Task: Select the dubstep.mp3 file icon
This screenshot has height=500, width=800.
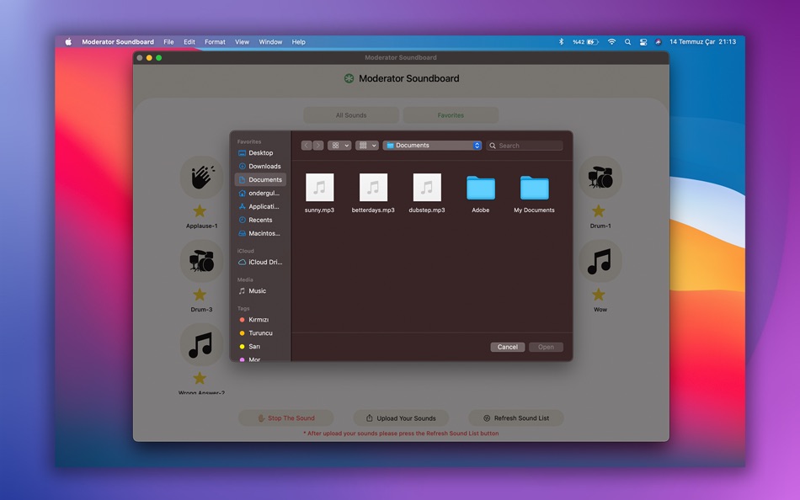Action: 427,187
